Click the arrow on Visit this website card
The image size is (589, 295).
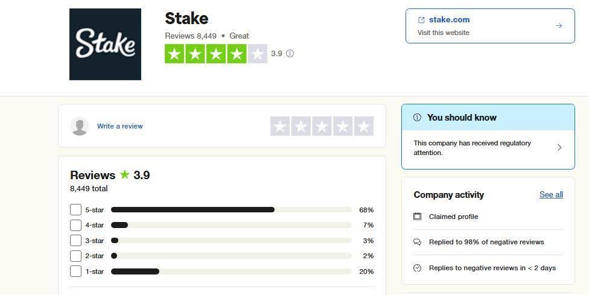[559, 25]
